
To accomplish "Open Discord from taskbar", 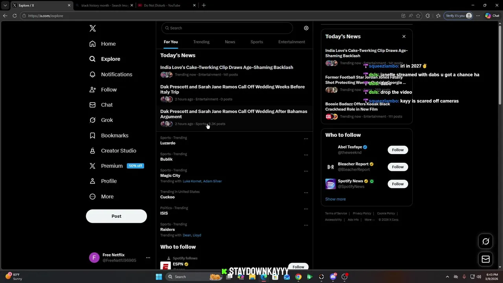I will (x=333, y=277).
